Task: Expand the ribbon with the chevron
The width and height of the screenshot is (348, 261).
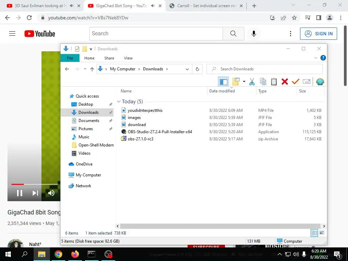Action: coord(315,58)
